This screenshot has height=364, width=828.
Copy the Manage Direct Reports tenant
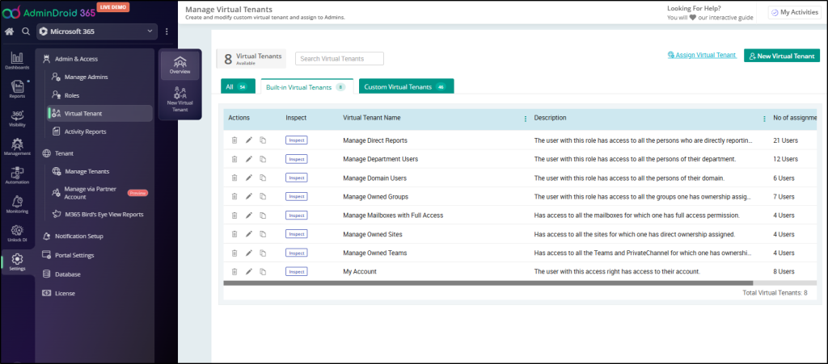263,140
